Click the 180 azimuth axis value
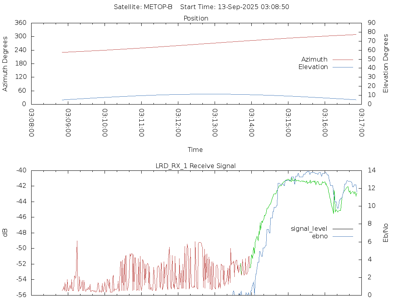The image size is (404, 303). [x=21, y=64]
